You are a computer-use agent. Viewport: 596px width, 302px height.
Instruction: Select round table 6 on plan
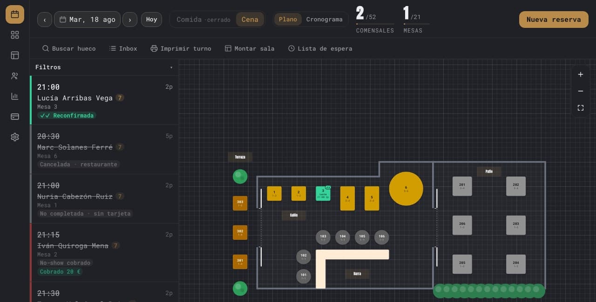[x=406, y=189]
